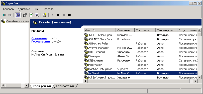Open the service Properties toolbar icon

click(x=25, y=15)
